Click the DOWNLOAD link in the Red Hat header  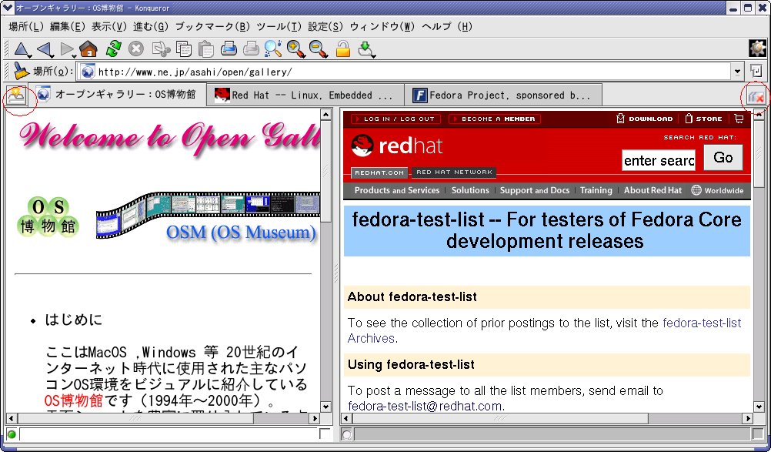[645, 119]
